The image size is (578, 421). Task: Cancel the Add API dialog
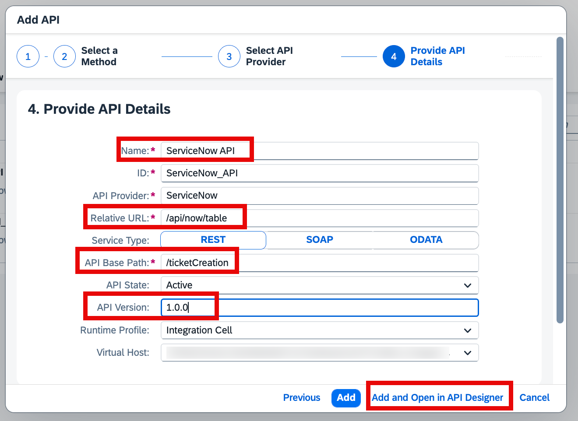[x=534, y=398]
